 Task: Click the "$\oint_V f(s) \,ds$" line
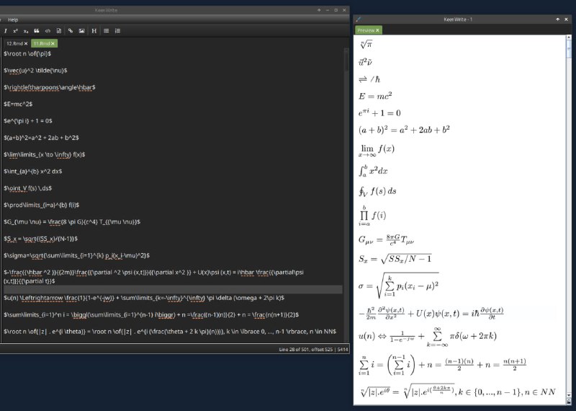(27, 188)
